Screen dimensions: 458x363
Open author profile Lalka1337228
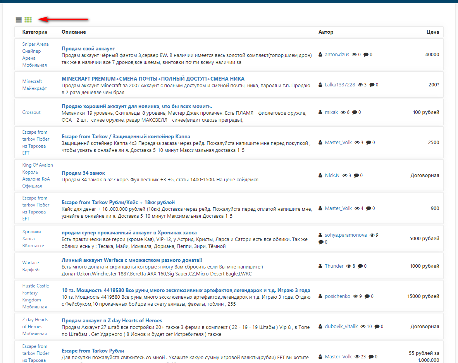(x=340, y=85)
